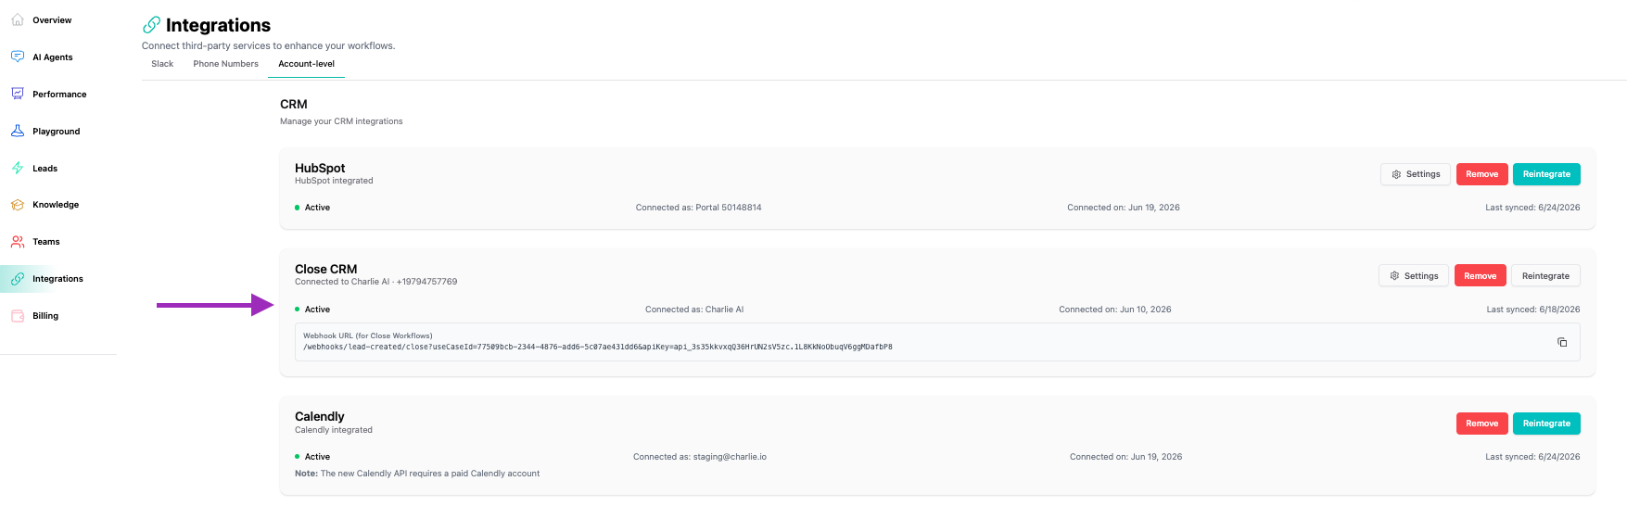Go to AI Agents in the sidebar

pyautogui.click(x=53, y=57)
